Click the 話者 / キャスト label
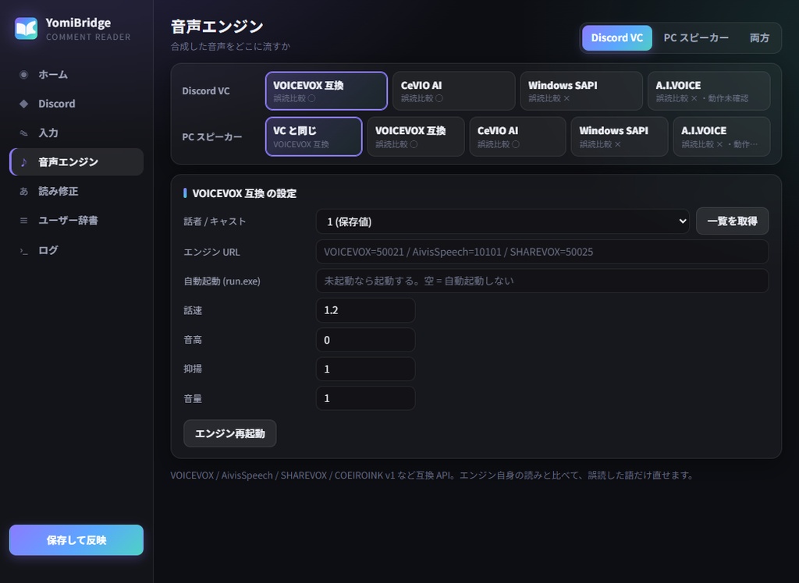Image resolution: width=799 pixels, height=583 pixels. (215, 221)
